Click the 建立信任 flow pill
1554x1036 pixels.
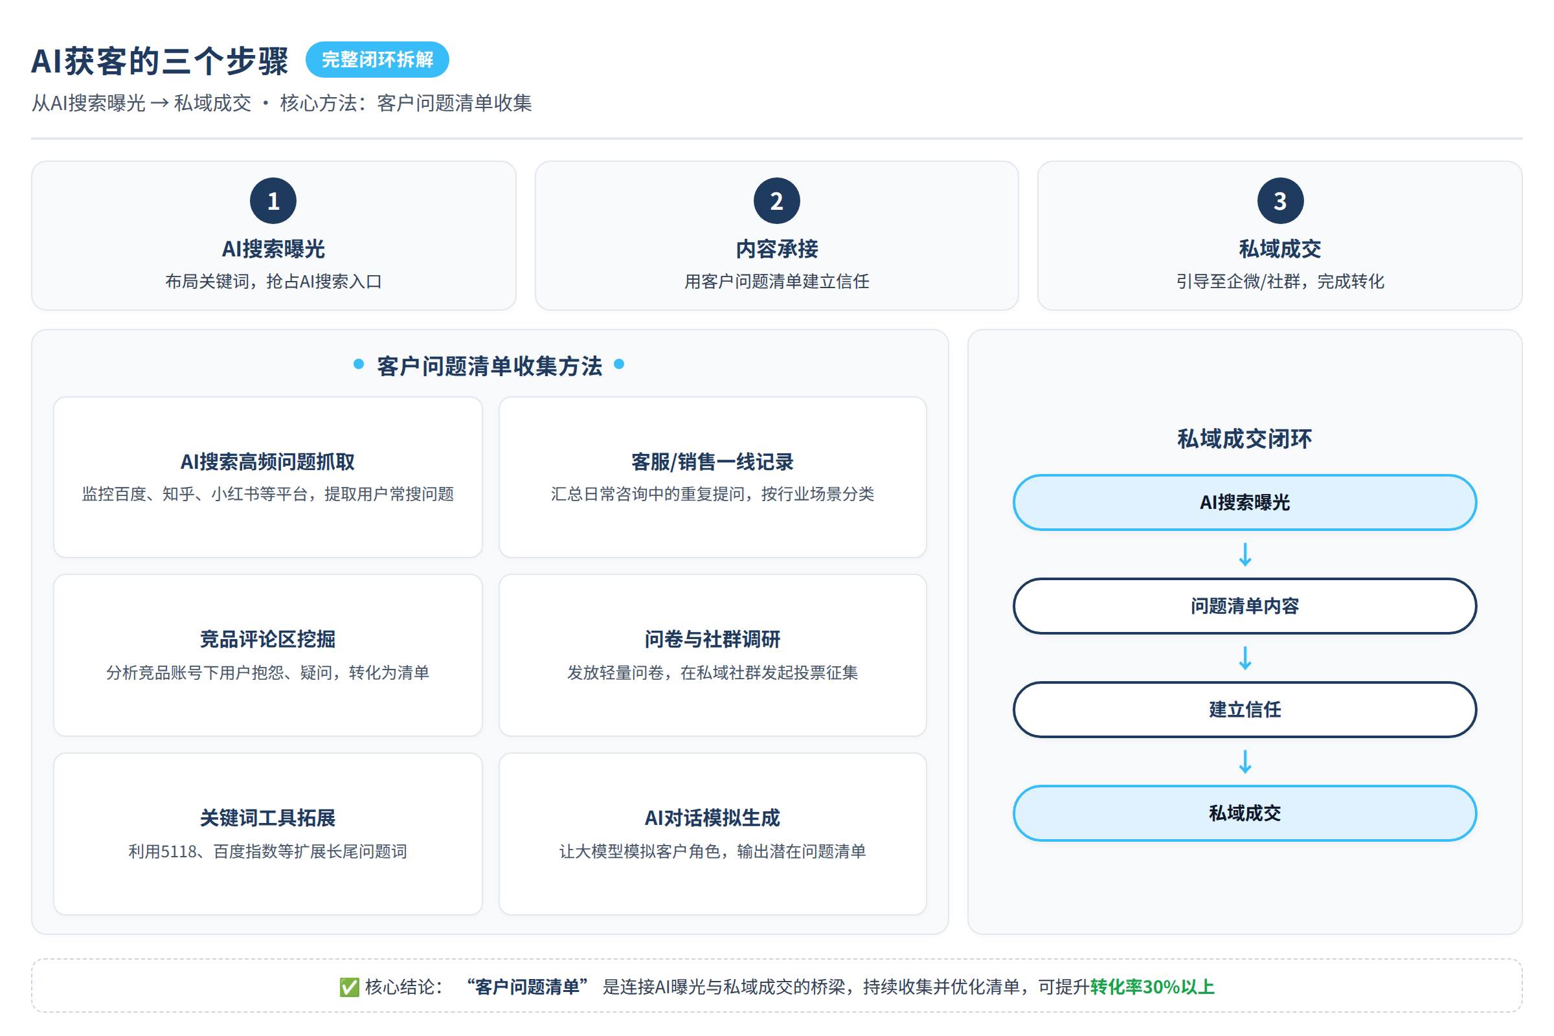[1244, 710]
